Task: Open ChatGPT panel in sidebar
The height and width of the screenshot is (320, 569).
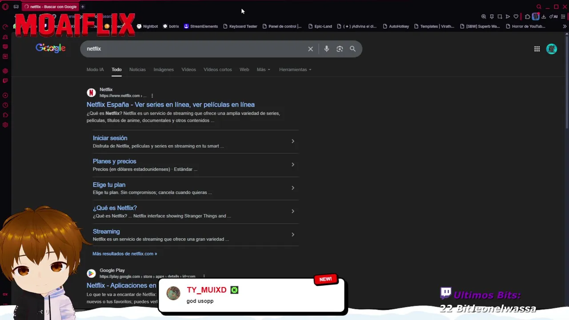Action: [x=5, y=71]
